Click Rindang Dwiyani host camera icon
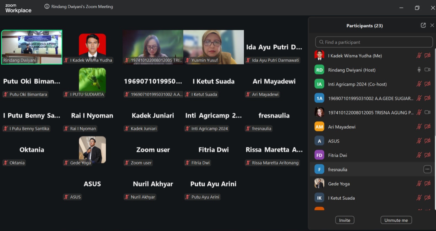436x231 pixels. (x=427, y=70)
